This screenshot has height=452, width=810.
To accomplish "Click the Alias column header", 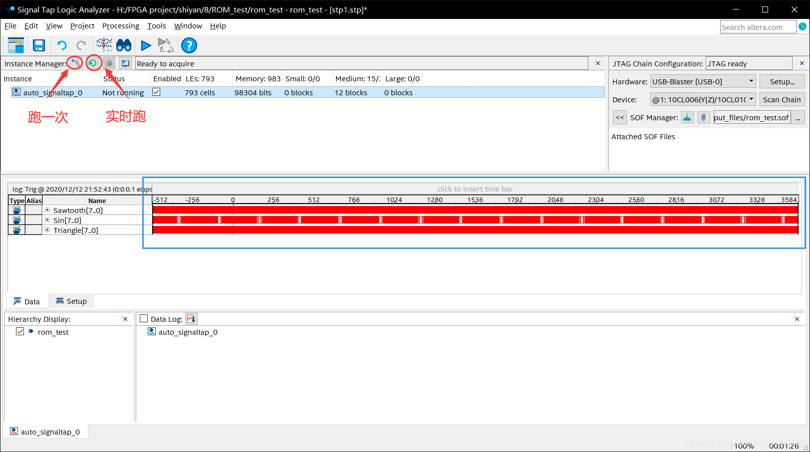I will click(34, 201).
